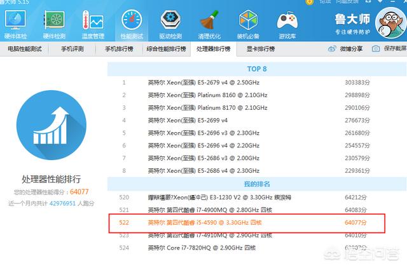The height and width of the screenshot is (268, 407).
Task: Switch to 综合性能排行榜 tab
Action: (167, 49)
